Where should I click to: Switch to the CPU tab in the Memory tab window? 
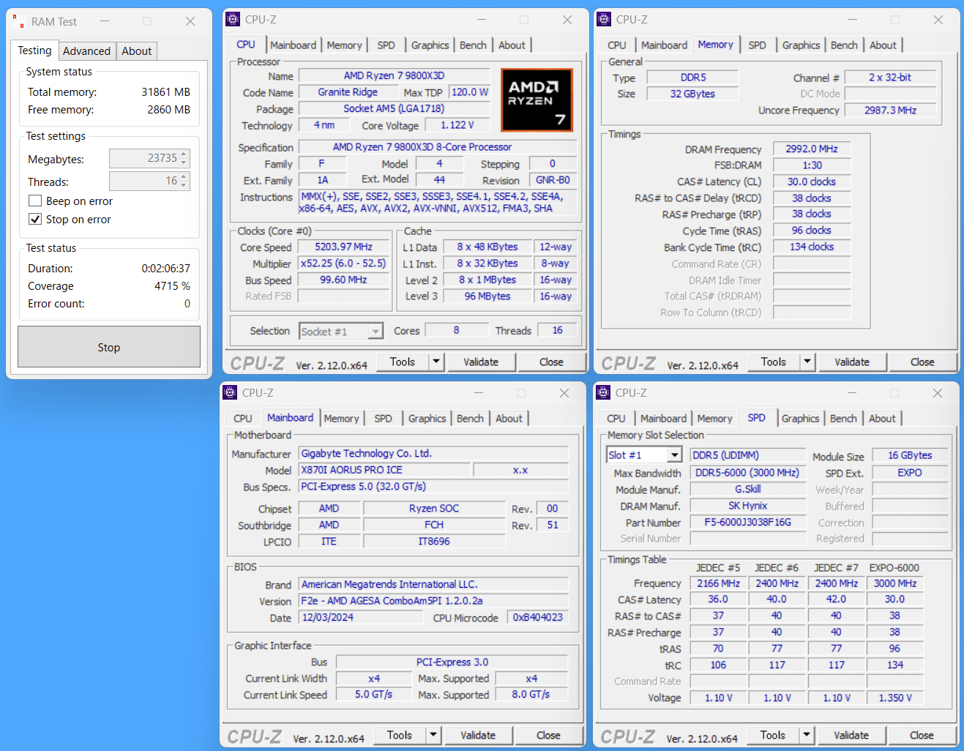617,45
